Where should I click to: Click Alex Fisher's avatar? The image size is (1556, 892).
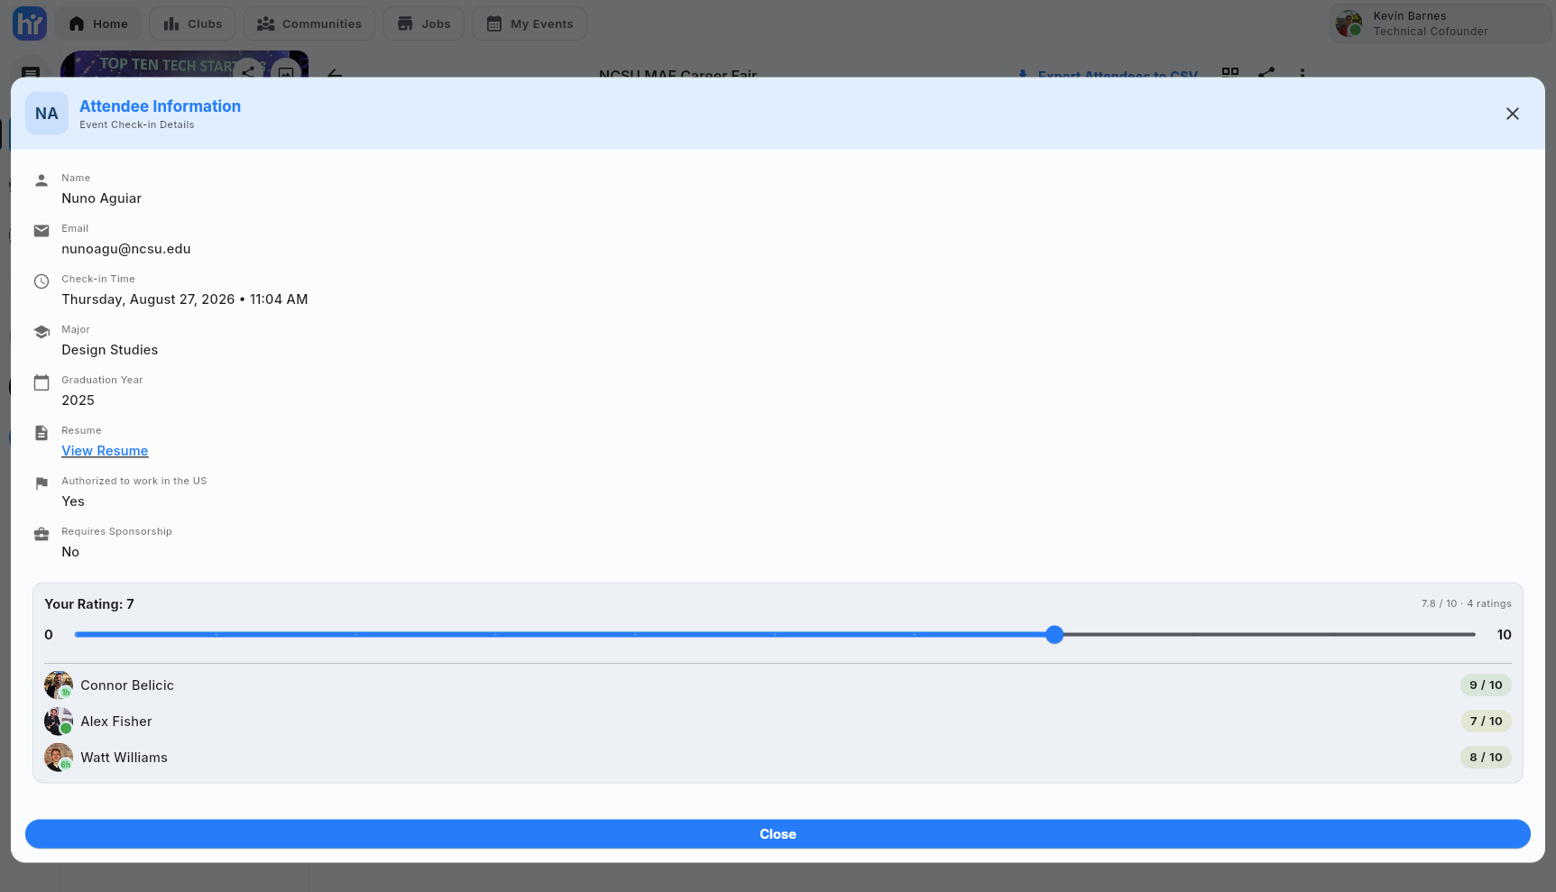59,722
